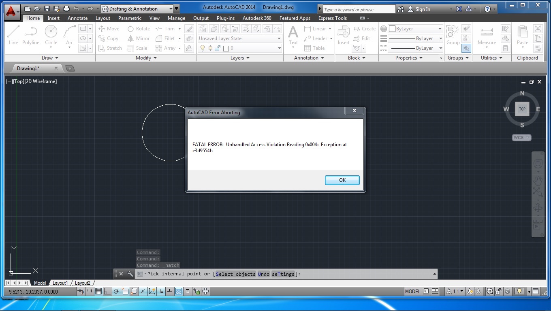Click the Search keyword or phrase field
The width and height of the screenshot is (551, 311).
359,9
